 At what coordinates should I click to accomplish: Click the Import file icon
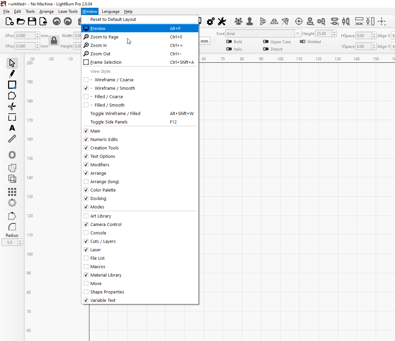pos(43,21)
